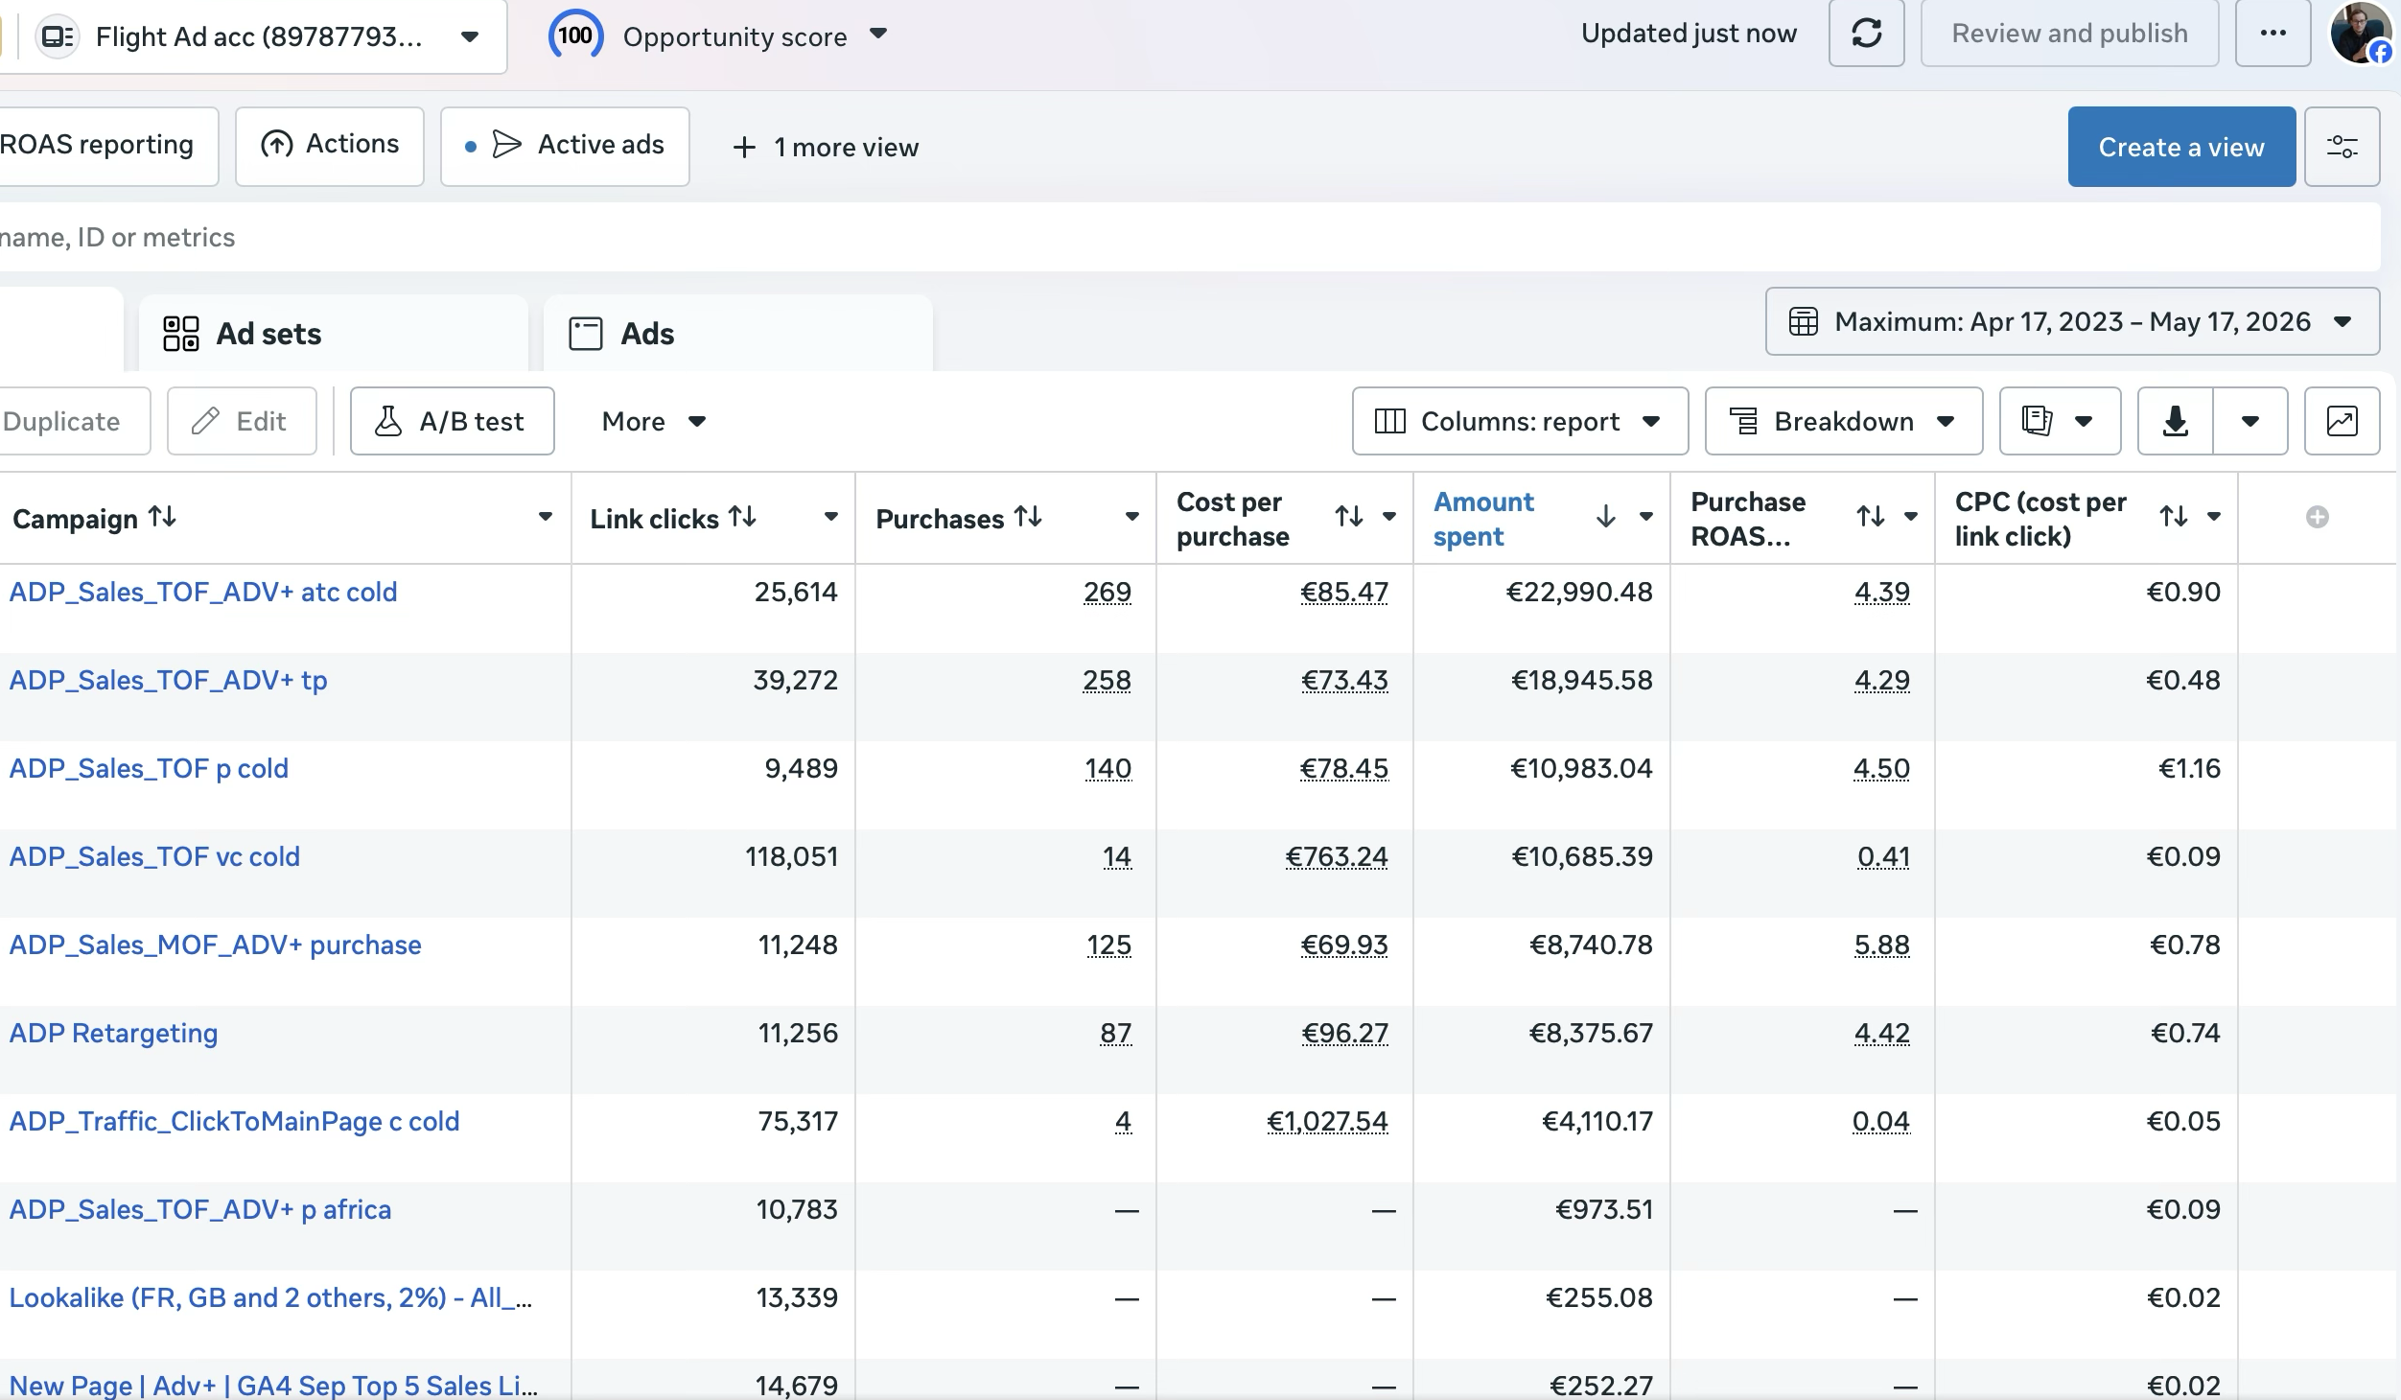The image size is (2401, 1400).
Task: Sort by Purchases arrows
Action: (1028, 518)
